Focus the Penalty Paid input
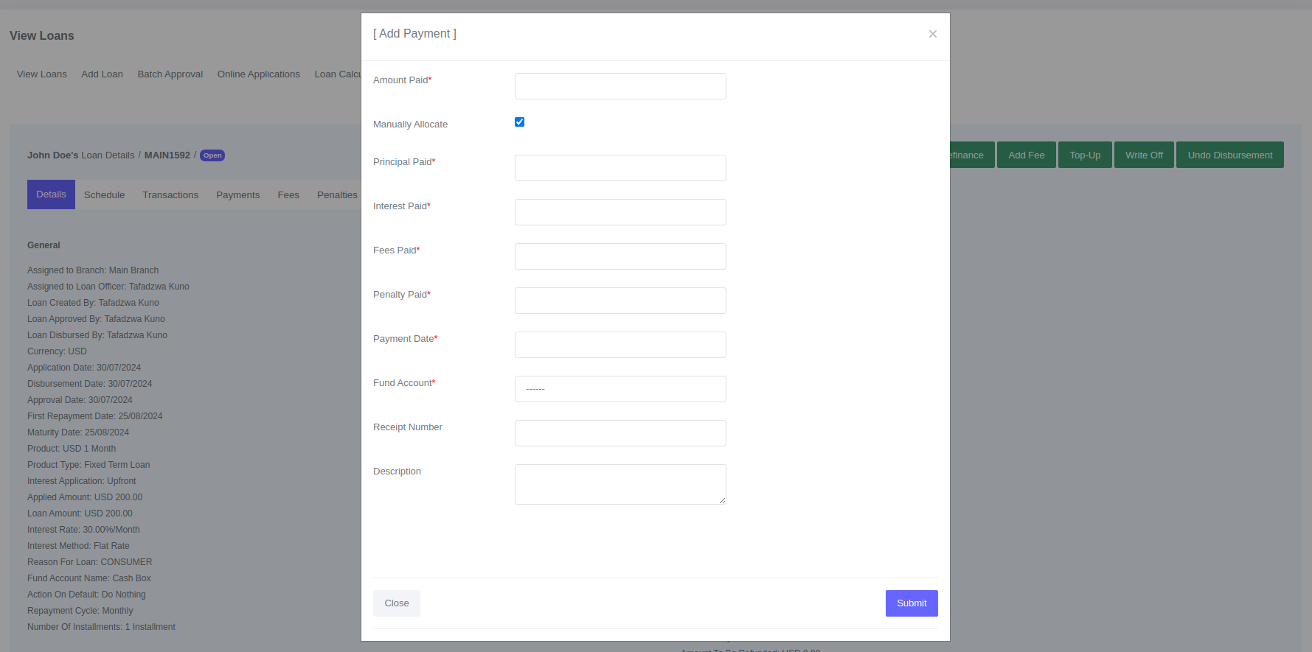This screenshot has width=1312, height=652. point(619,301)
